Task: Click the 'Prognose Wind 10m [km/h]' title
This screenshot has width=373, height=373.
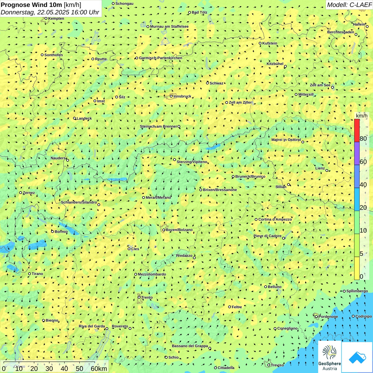Action: (41, 5)
